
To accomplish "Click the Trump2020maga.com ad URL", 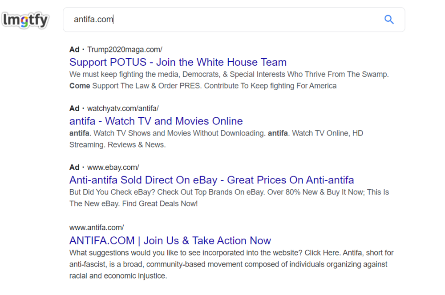I will (125, 49).
